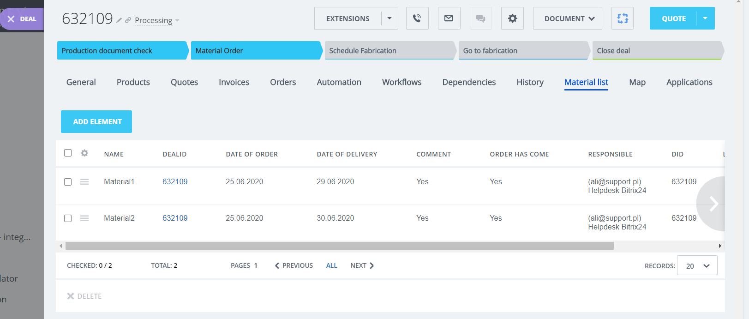Viewport: 749px width, 319px height.
Task: Expand the Extensions dropdown arrow
Action: 389,18
